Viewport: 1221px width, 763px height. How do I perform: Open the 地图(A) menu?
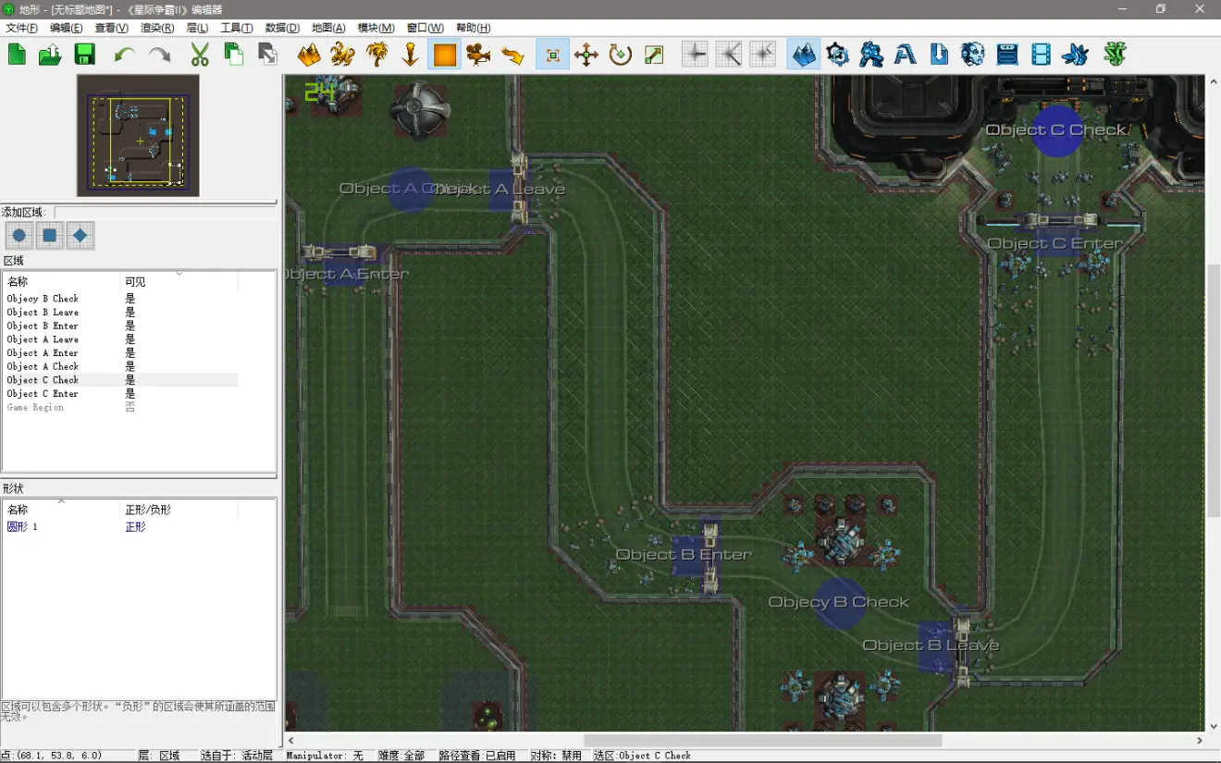tap(328, 28)
